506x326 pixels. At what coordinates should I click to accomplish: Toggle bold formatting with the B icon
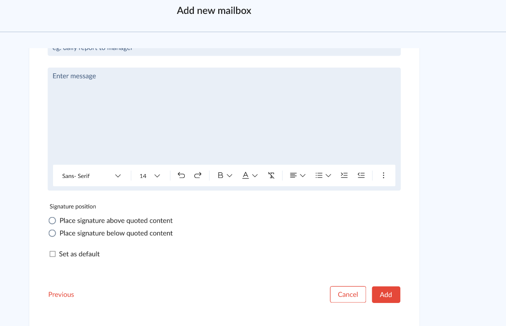(x=220, y=175)
